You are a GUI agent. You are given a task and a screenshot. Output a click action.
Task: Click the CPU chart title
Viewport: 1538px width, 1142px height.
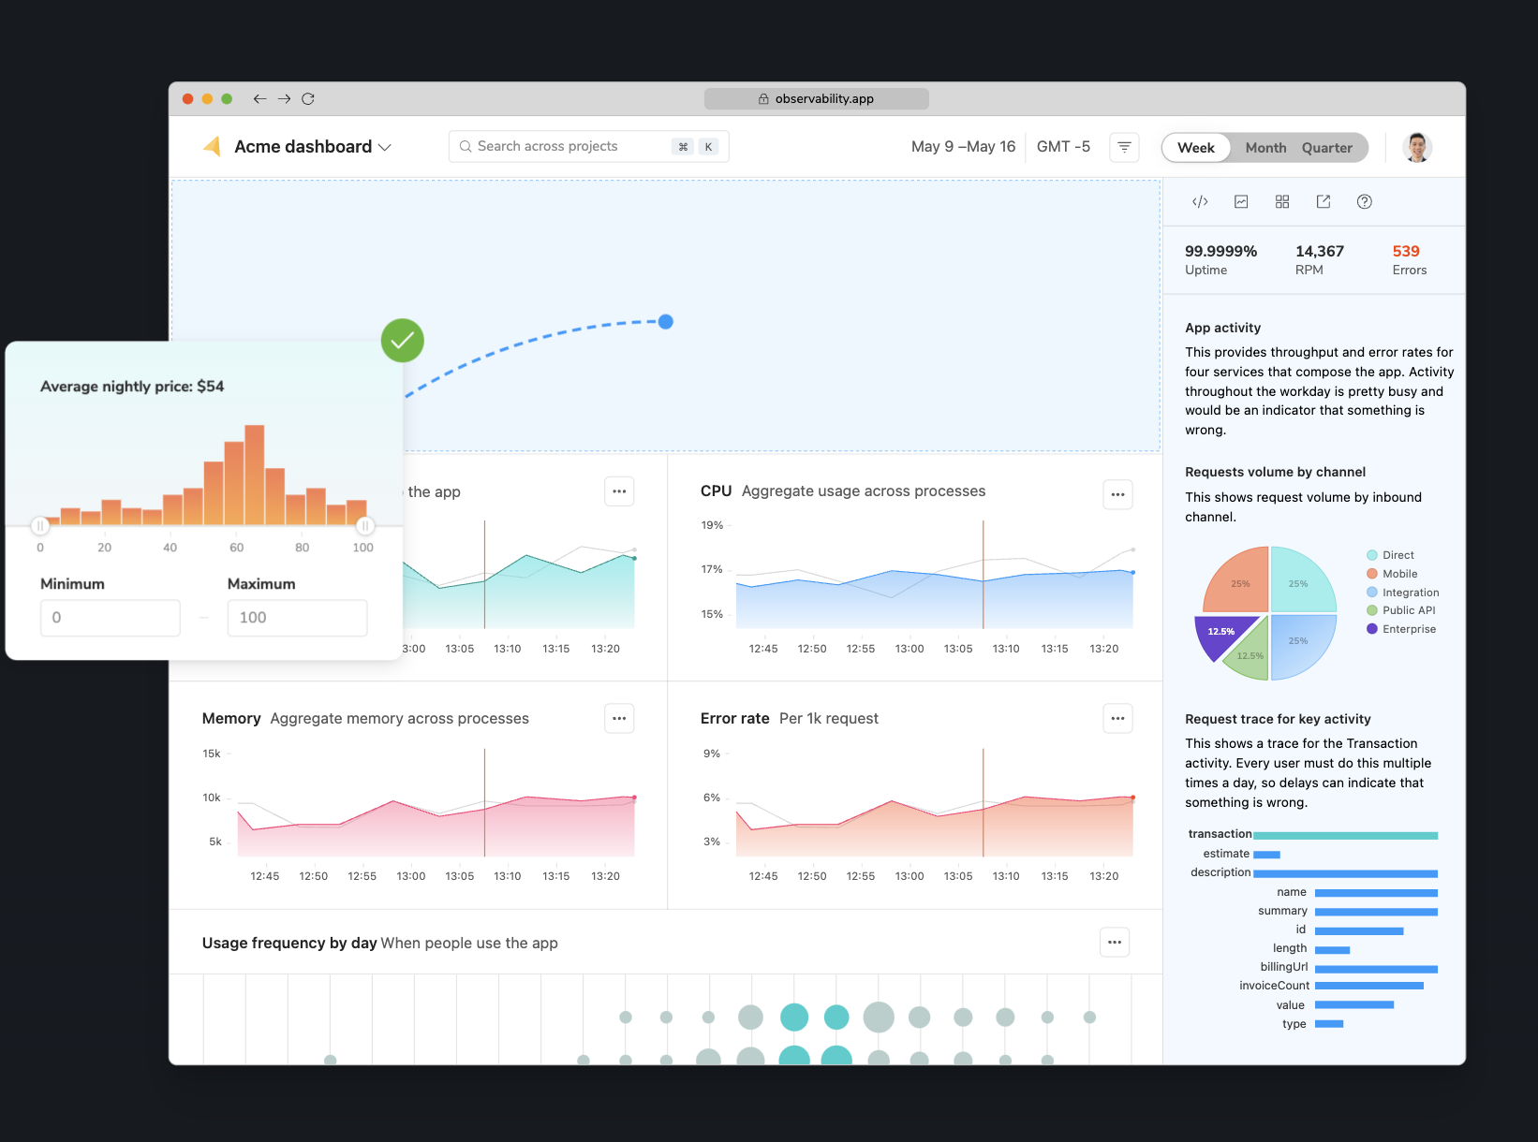[x=716, y=490]
